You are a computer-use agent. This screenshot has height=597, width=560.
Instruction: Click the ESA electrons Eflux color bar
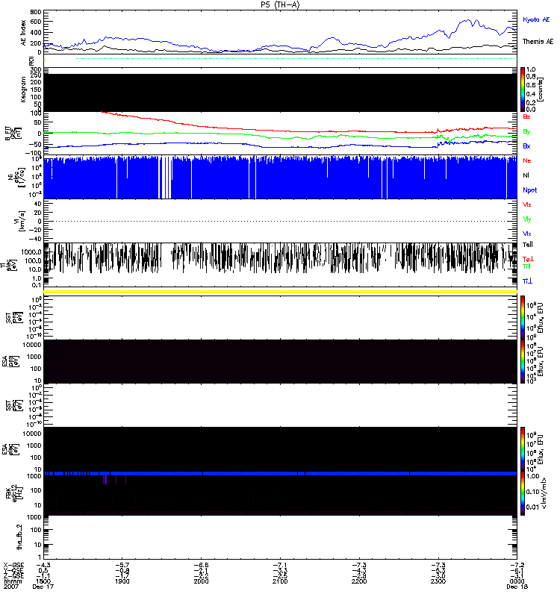(523, 448)
